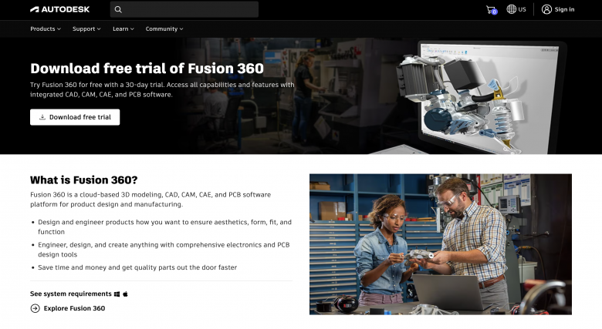
Task: Click the search magnifier icon
Action: pyautogui.click(x=118, y=9)
